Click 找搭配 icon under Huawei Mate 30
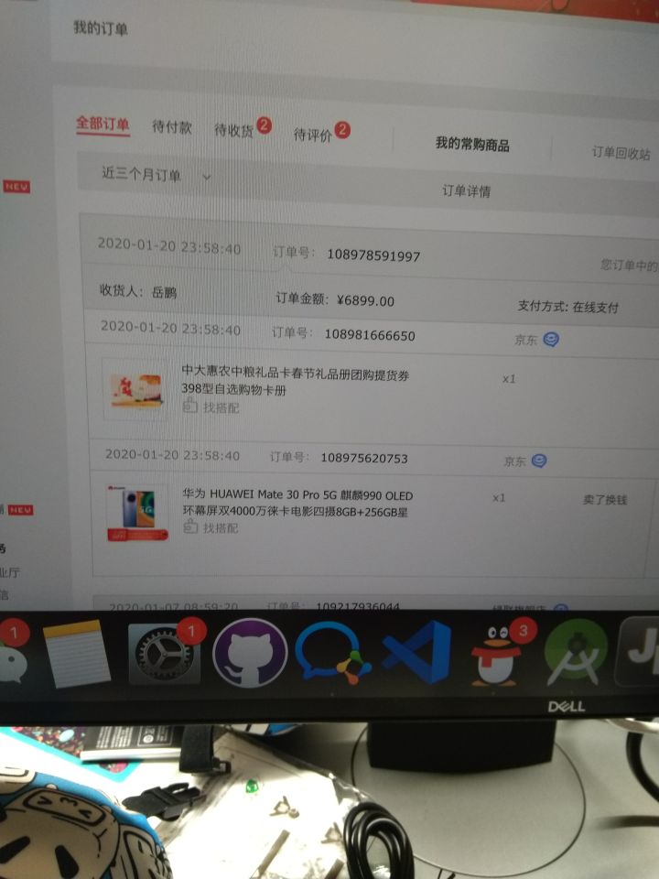The image size is (659, 879). coord(190,526)
